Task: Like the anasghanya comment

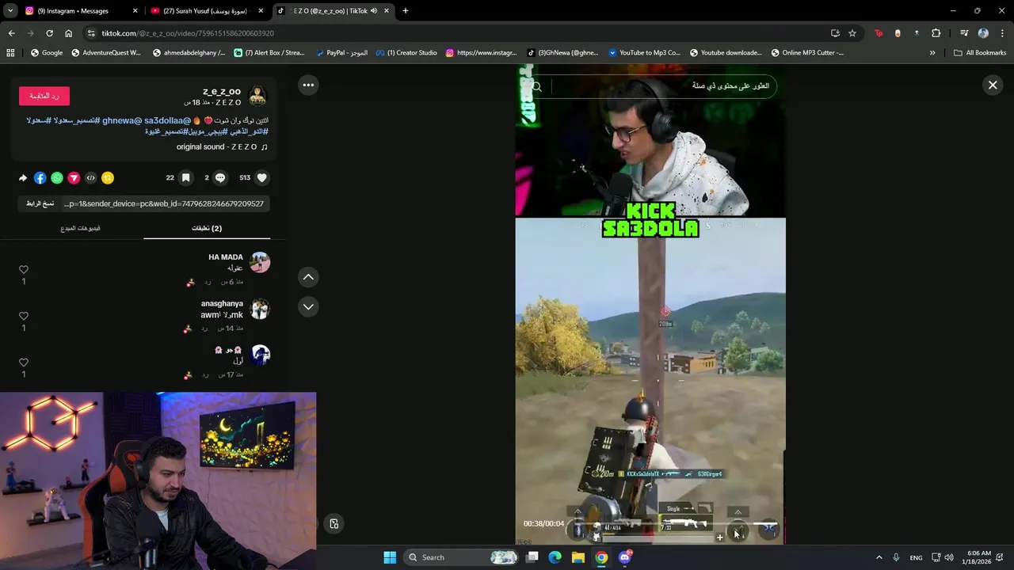Action: pyautogui.click(x=24, y=316)
